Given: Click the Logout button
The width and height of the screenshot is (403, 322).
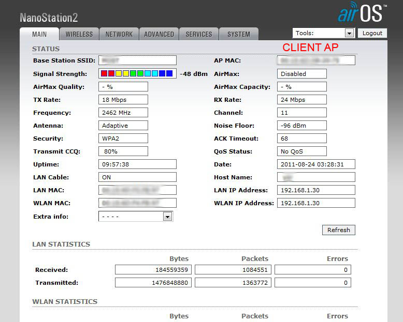Looking at the screenshot, I should (x=372, y=33).
